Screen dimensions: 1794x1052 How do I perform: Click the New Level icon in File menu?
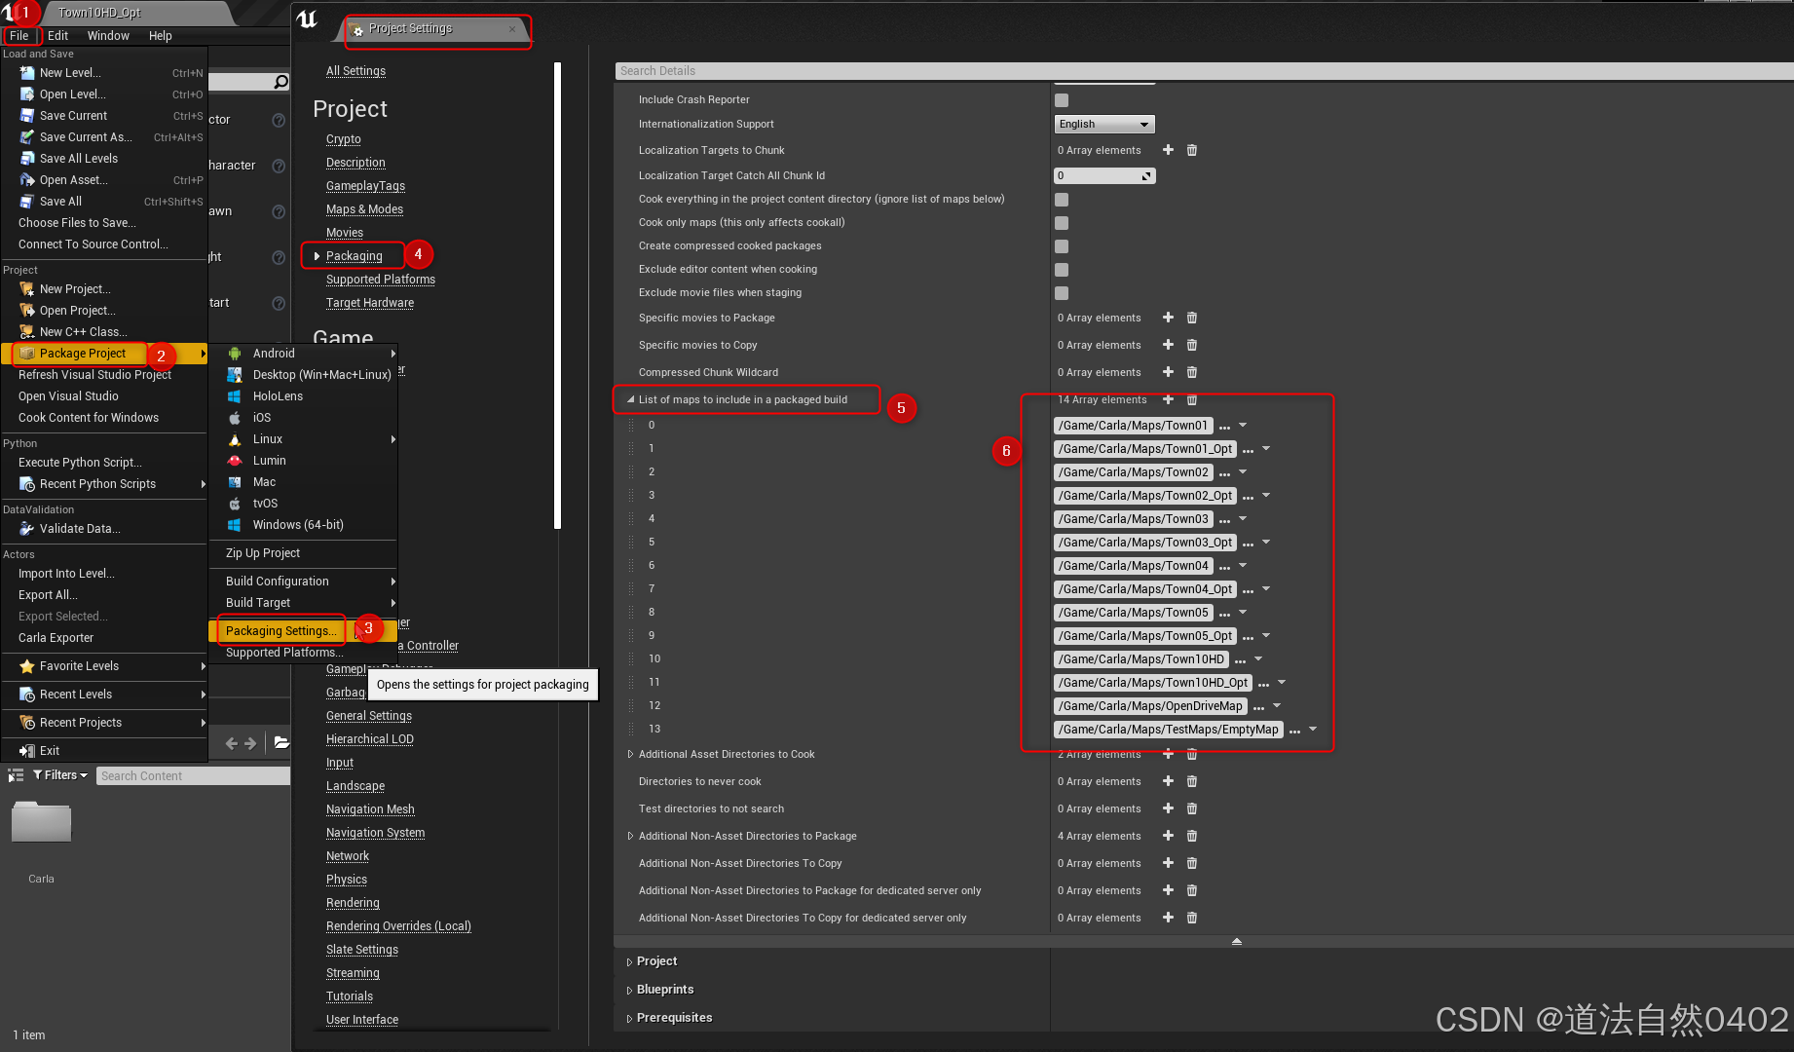point(27,73)
